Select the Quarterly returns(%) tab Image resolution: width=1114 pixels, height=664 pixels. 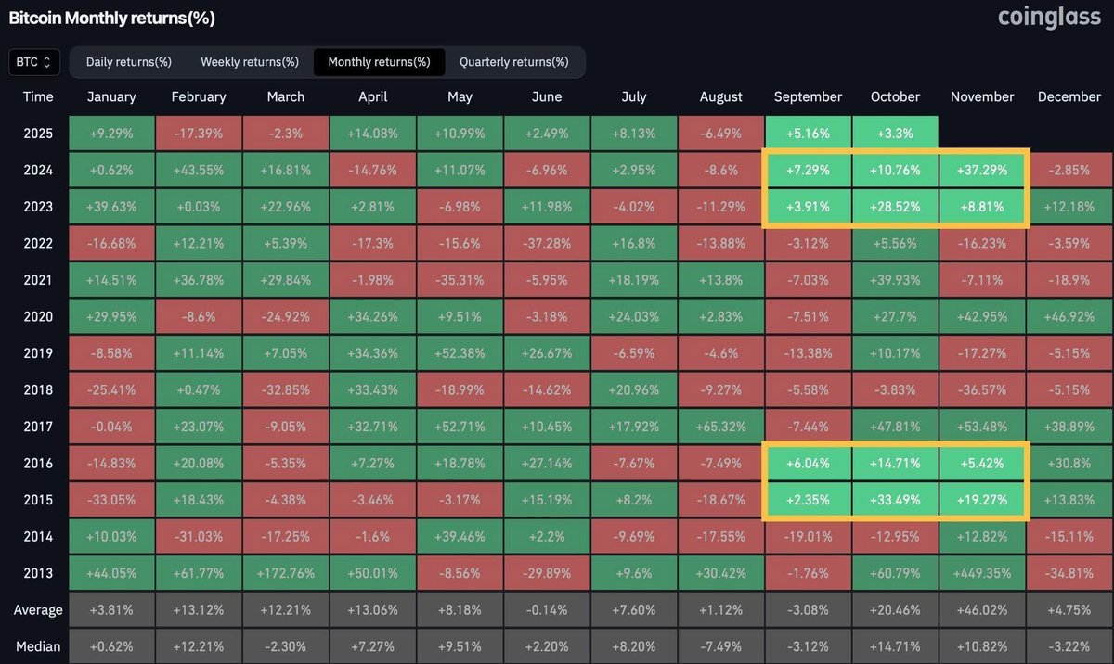click(x=514, y=61)
